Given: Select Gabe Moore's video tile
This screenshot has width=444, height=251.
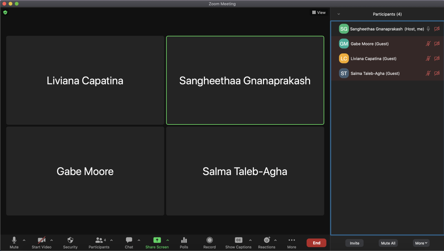Looking at the screenshot, I should 85,171.
